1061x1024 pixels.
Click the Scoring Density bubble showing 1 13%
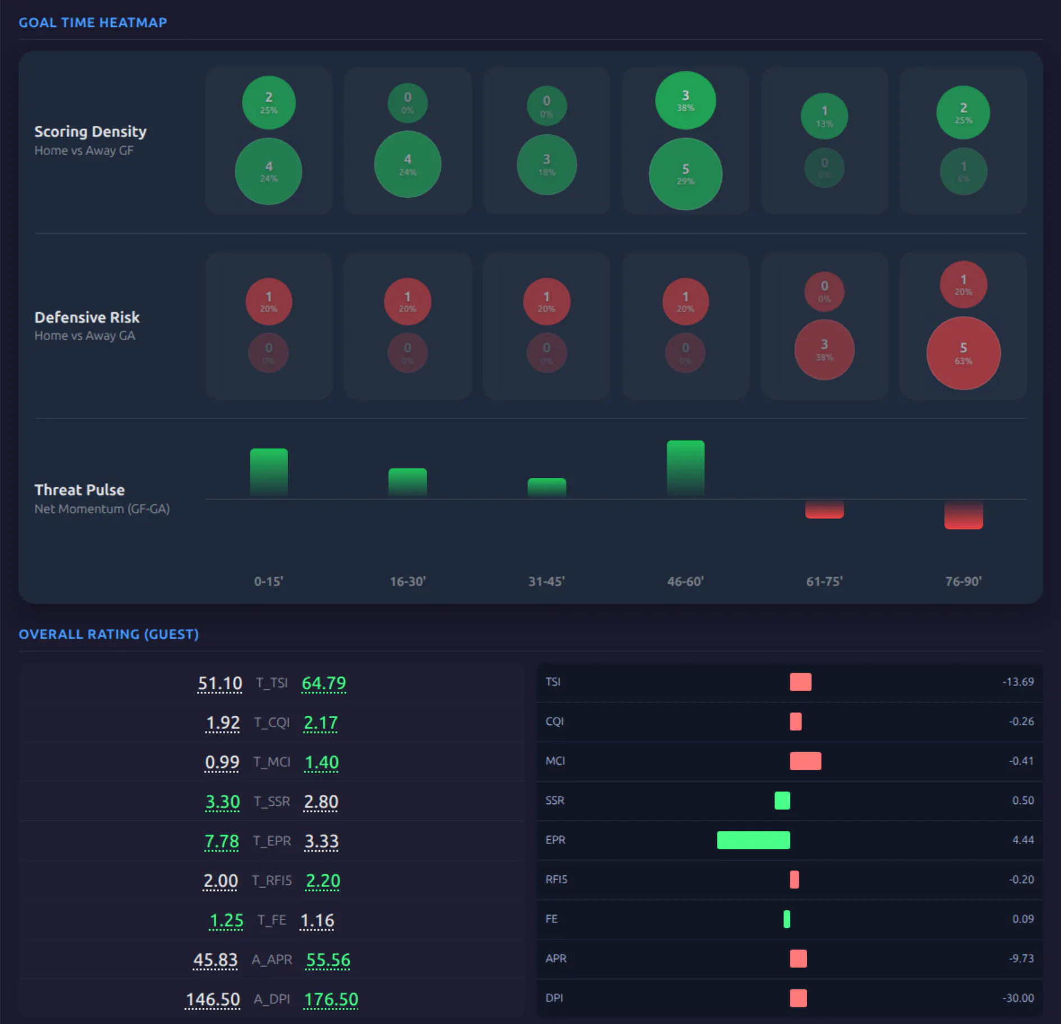pos(824,116)
